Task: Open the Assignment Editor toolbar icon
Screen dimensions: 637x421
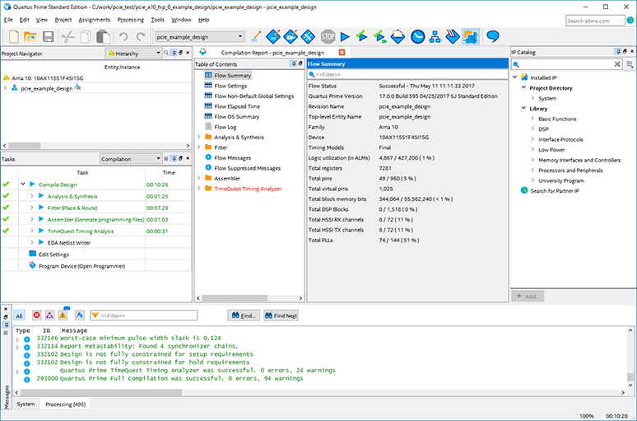Action: 273,36
